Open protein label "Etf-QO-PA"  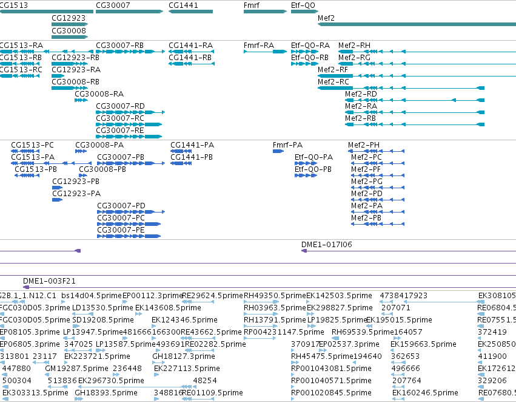tap(313, 157)
